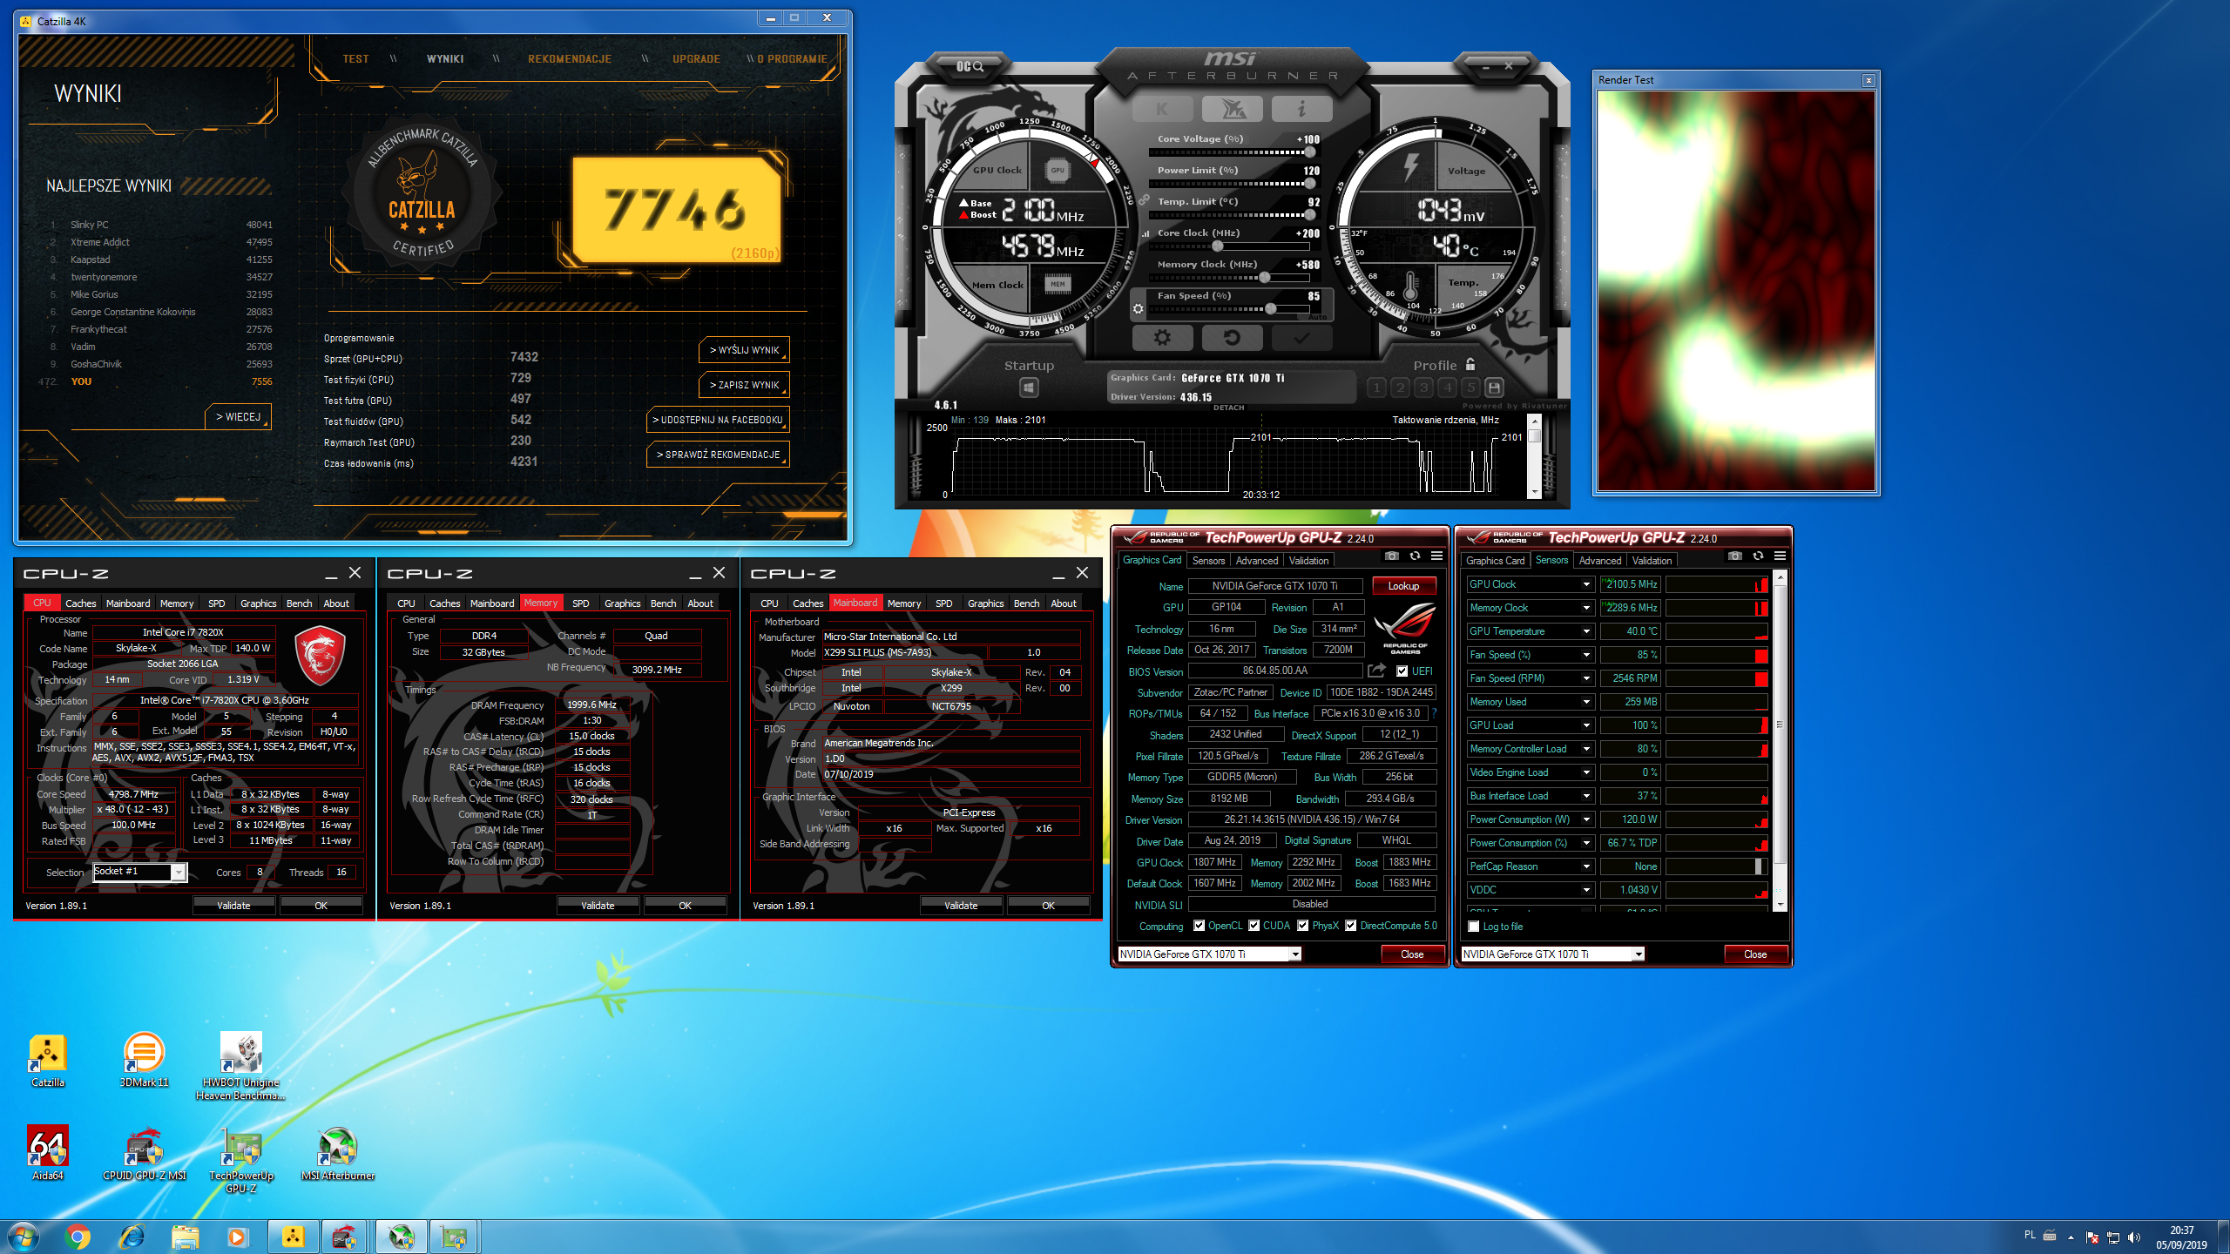
Task: Open the curve editor icon beside Core Clock
Action: [1145, 233]
